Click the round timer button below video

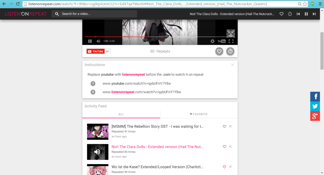click(x=230, y=51)
